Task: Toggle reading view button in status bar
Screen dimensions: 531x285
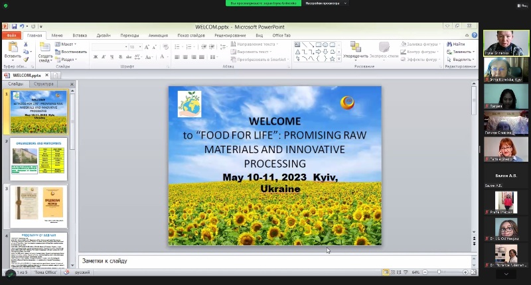Action: click(400, 272)
